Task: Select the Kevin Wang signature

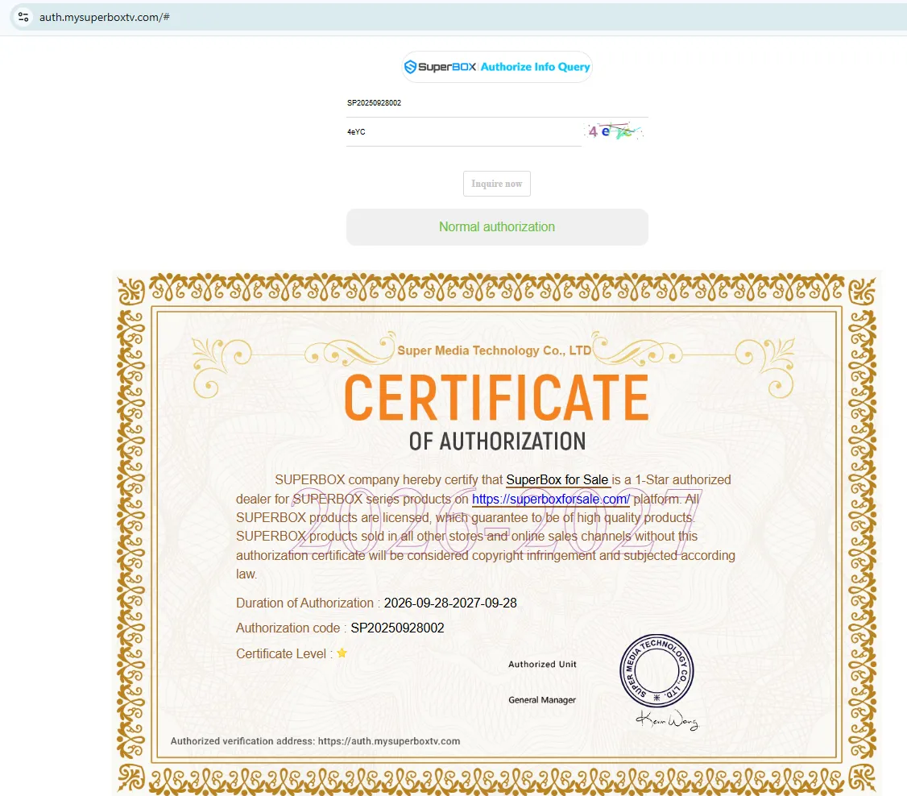Action: [x=668, y=720]
